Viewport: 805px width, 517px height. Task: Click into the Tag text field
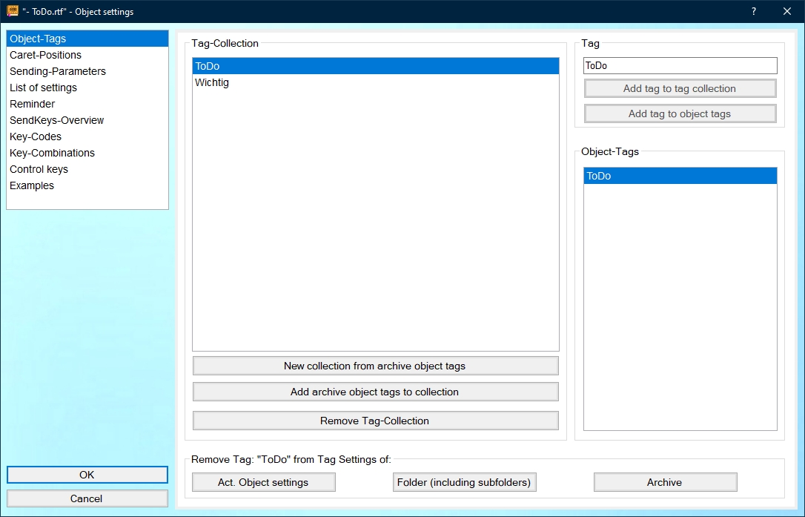pyautogui.click(x=680, y=66)
